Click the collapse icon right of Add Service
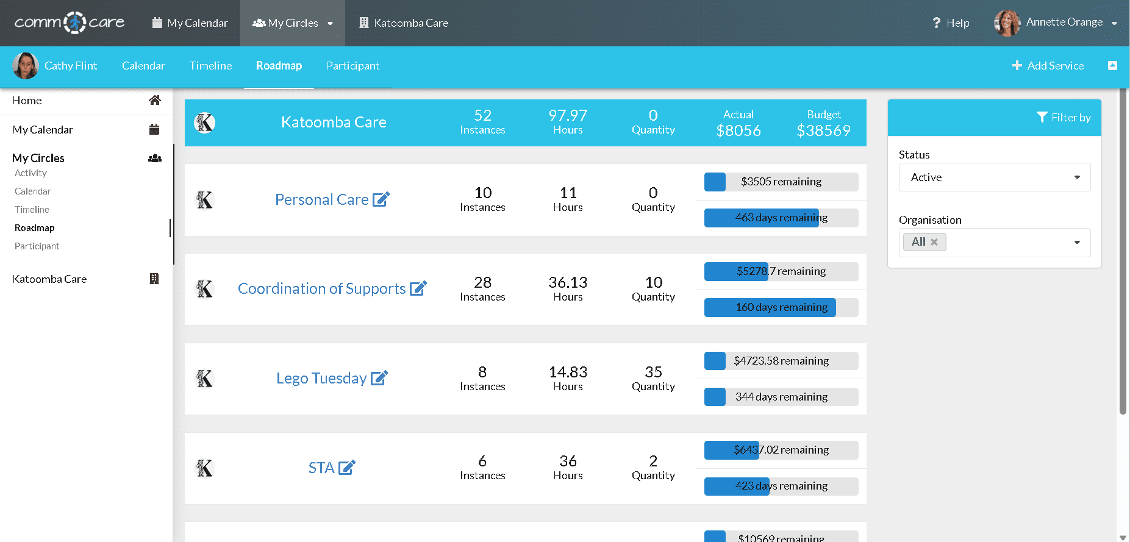The width and height of the screenshot is (1130, 542). point(1112,66)
